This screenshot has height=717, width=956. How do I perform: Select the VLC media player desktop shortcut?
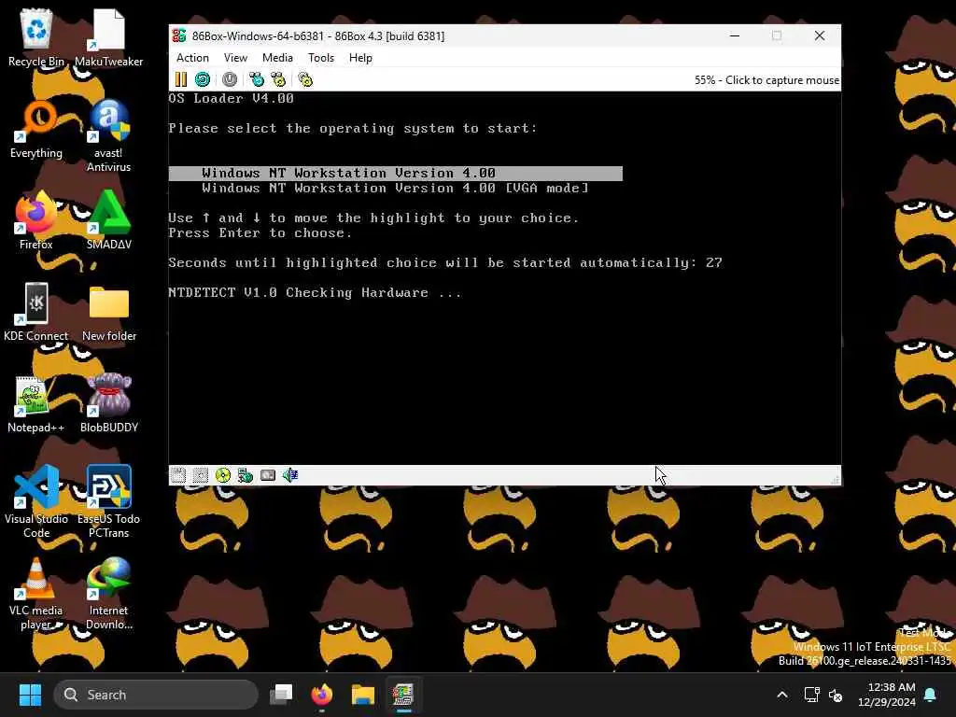click(36, 593)
